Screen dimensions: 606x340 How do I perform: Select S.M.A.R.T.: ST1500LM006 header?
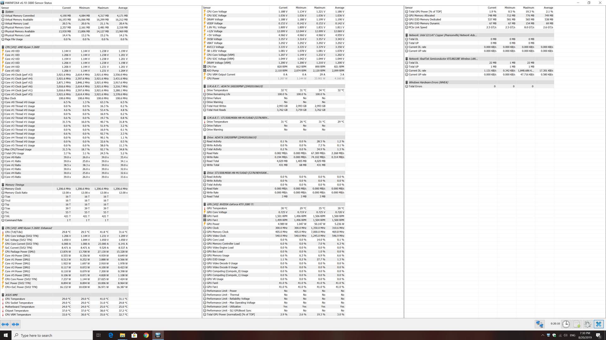tap(274, 118)
